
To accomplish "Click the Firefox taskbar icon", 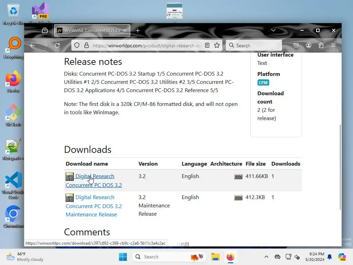I will tap(231, 257).
